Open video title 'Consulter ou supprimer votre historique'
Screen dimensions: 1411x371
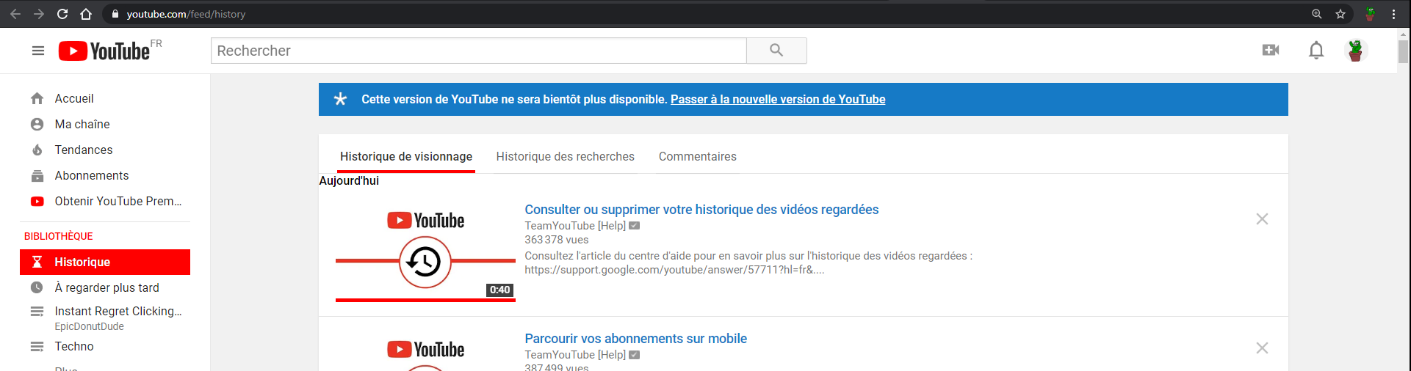pyautogui.click(x=701, y=210)
